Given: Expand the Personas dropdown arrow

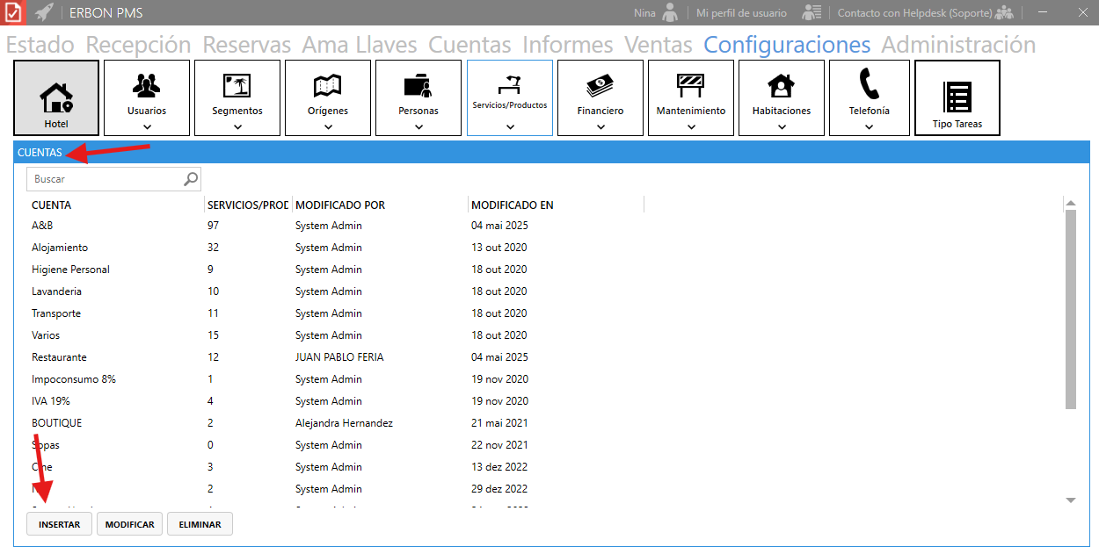Looking at the screenshot, I should 418,126.
